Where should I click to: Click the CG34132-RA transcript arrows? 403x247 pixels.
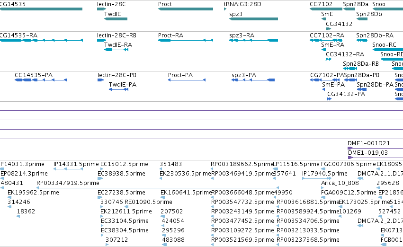click(x=329, y=59)
